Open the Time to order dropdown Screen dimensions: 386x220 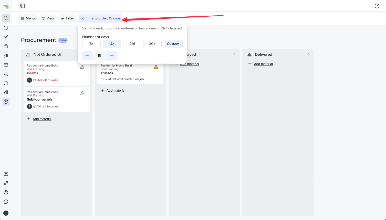pyautogui.click(x=100, y=18)
